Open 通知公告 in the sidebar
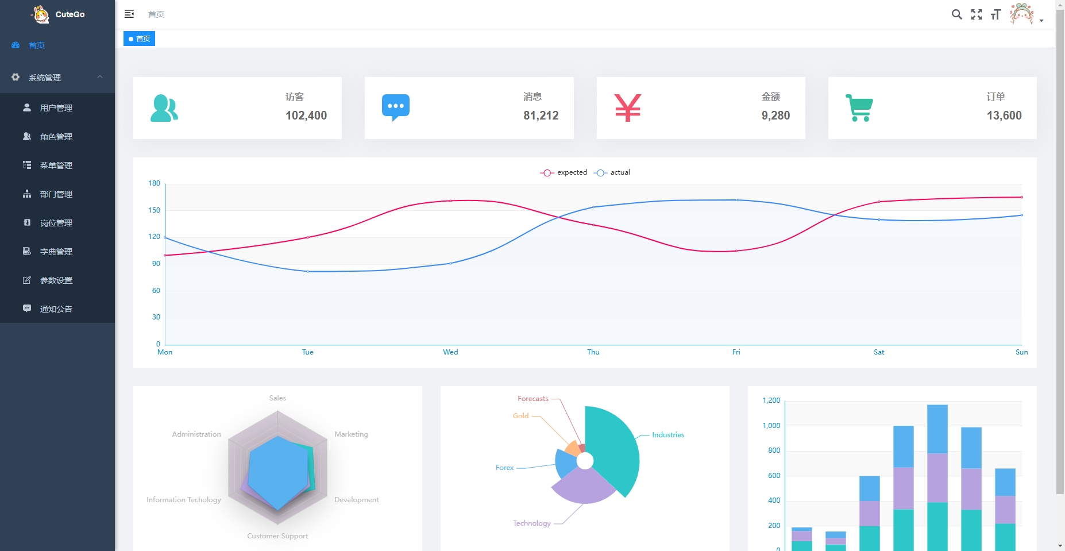The height and width of the screenshot is (551, 1065). (57, 309)
